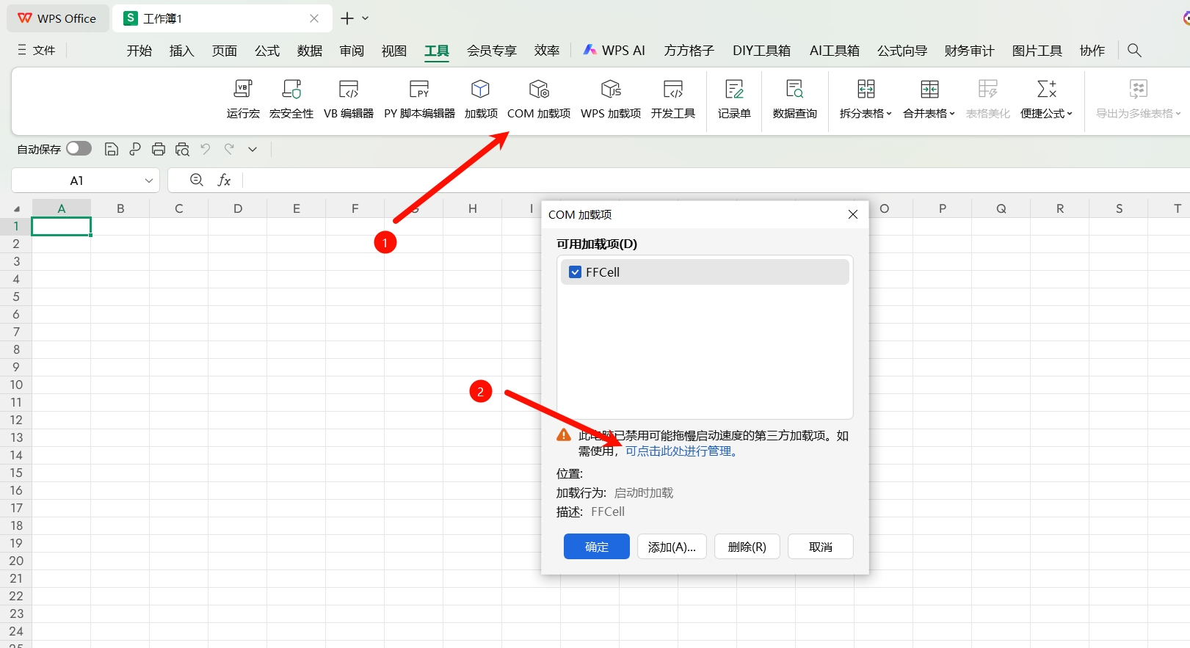This screenshot has height=648, width=1190.
Task: Toggle the 自动保存 switch
Action: point(79,149)
